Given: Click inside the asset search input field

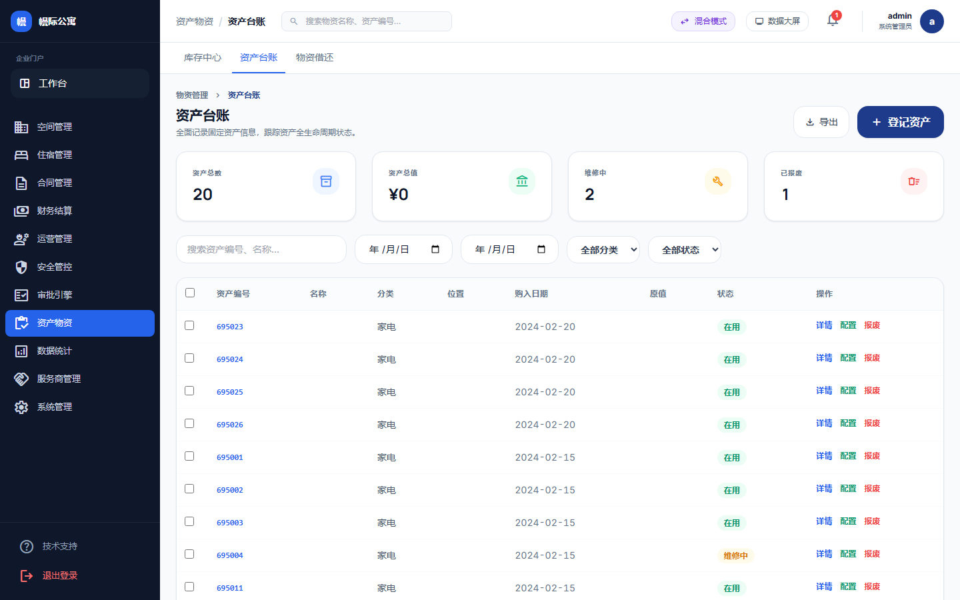Looking at the screenshot, I should tap(261, 249).
